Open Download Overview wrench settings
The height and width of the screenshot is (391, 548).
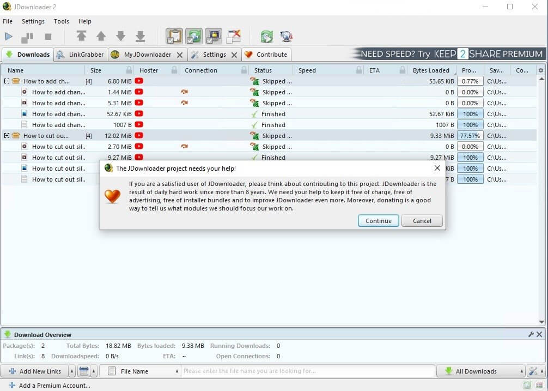(x=531, y=334)
